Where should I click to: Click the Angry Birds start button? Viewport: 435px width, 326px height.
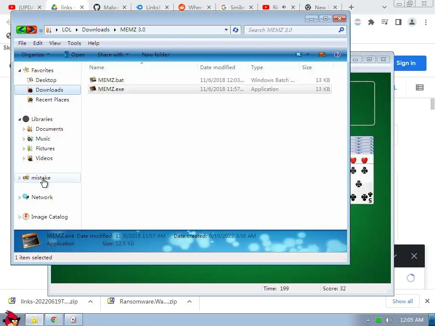coord(11,318)
